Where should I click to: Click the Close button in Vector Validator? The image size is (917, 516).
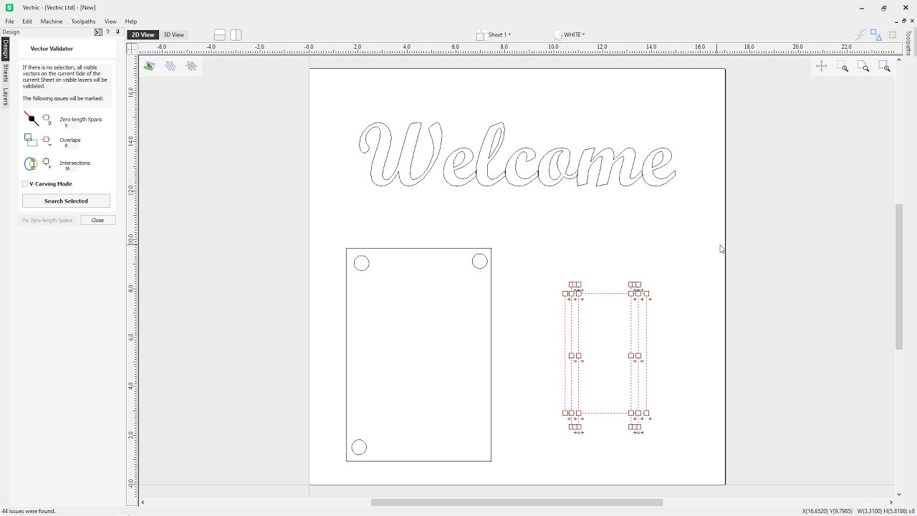(97, 220)
